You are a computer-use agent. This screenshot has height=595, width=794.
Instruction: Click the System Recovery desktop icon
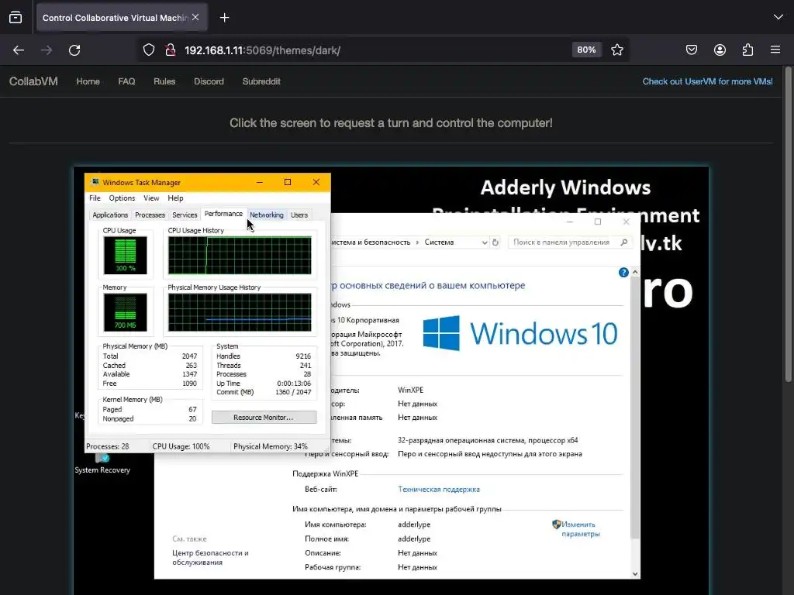pos(102,463)
